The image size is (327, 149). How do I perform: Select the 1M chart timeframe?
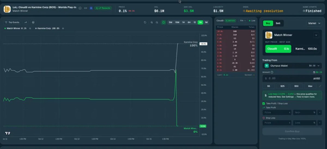pyautogui.click(x=206, y=22)
